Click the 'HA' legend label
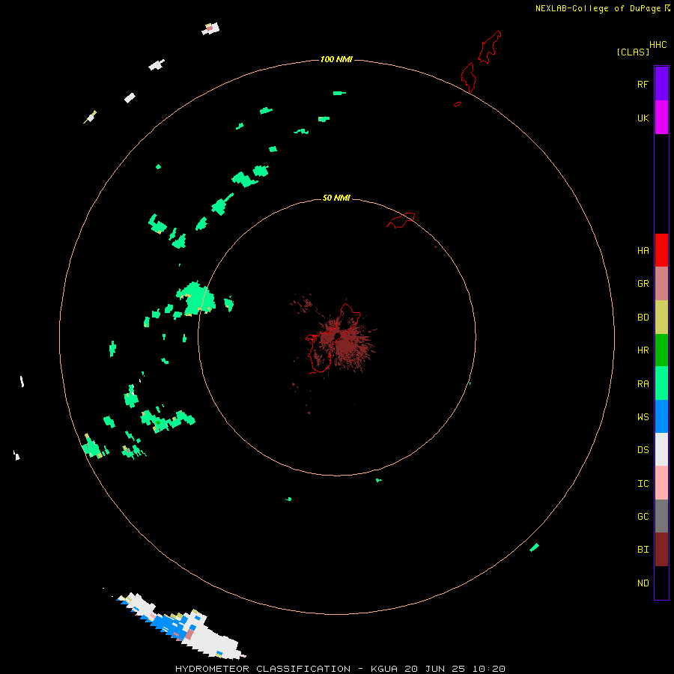The image size is (674, 674). [x=643, y=251]
